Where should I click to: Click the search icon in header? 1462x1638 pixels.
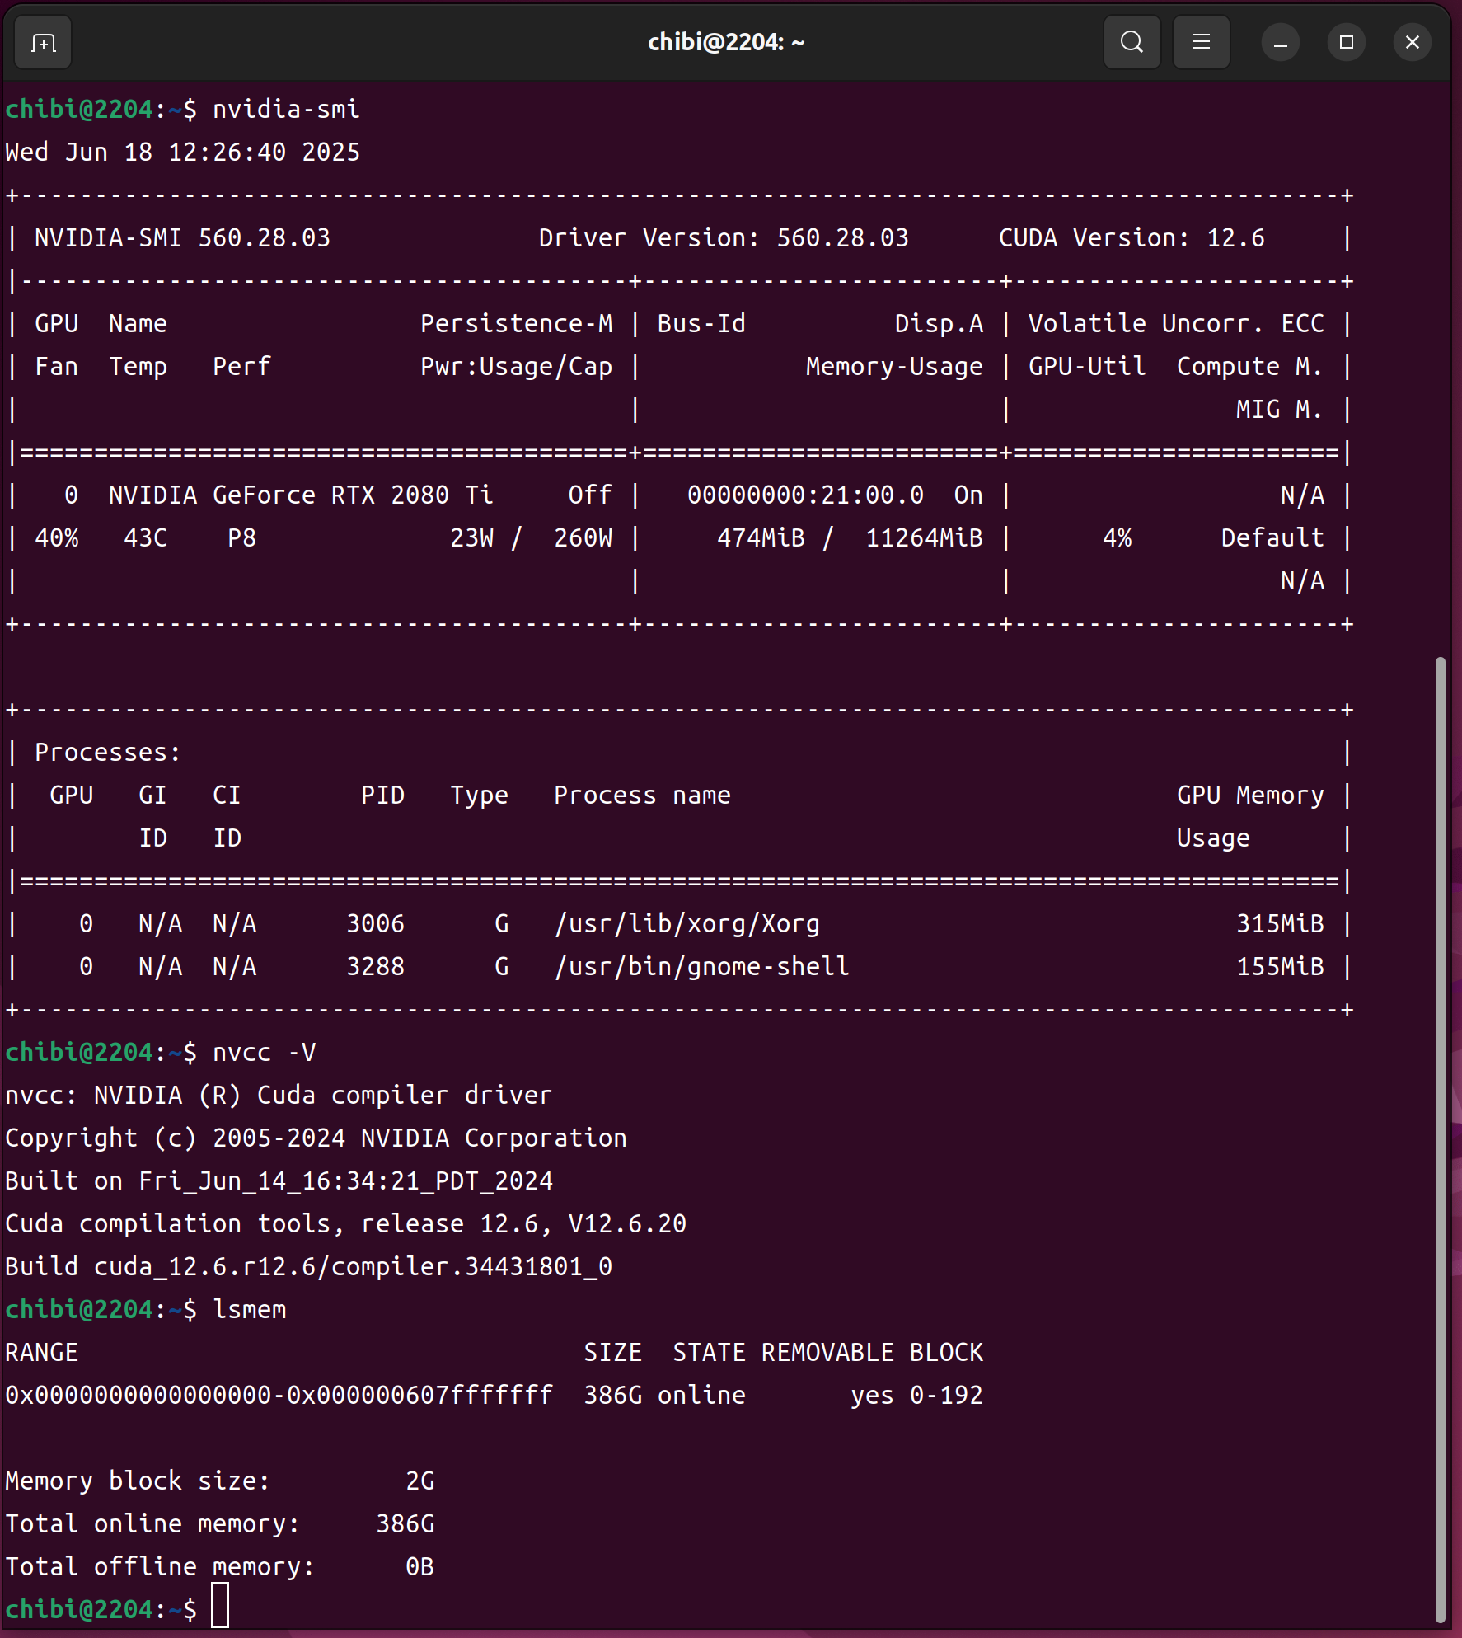point(1132,42)
